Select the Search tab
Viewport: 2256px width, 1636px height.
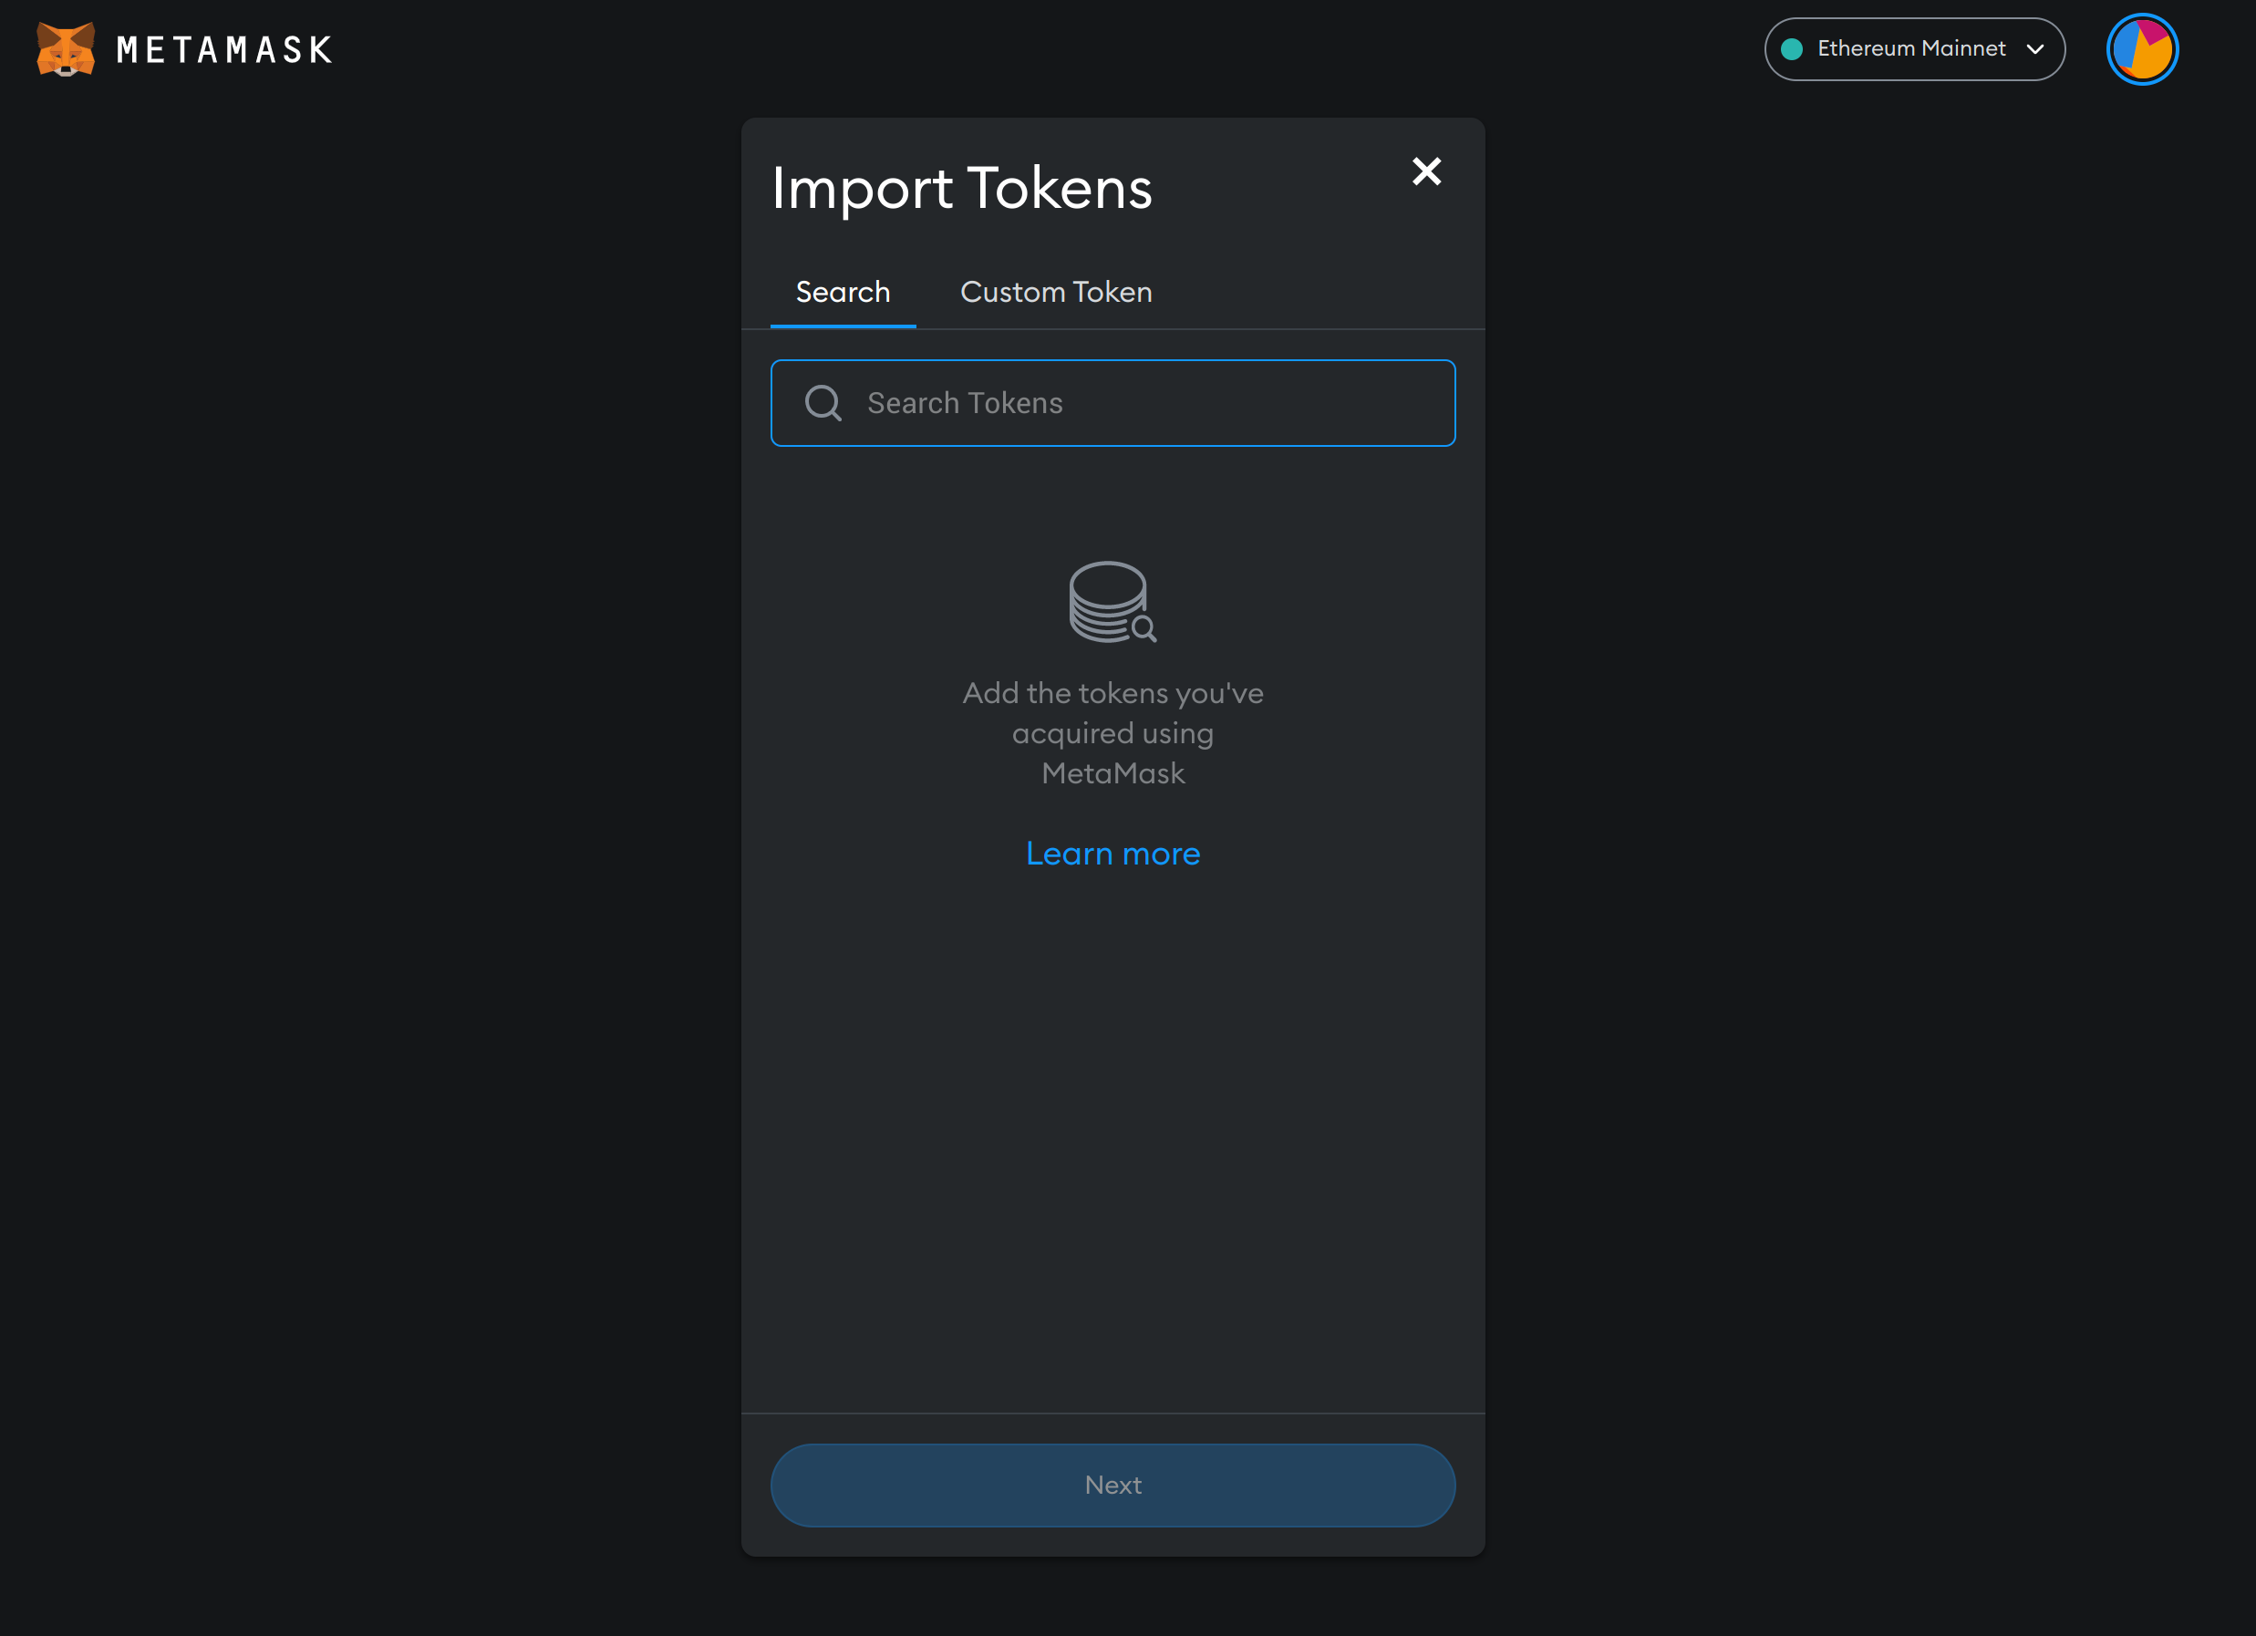point(843,292)
